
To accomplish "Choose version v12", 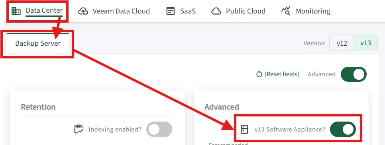I will [x=342, y=43].
